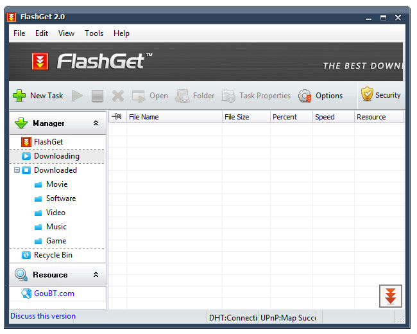Sort by Resource column header

tap(379, 117)
